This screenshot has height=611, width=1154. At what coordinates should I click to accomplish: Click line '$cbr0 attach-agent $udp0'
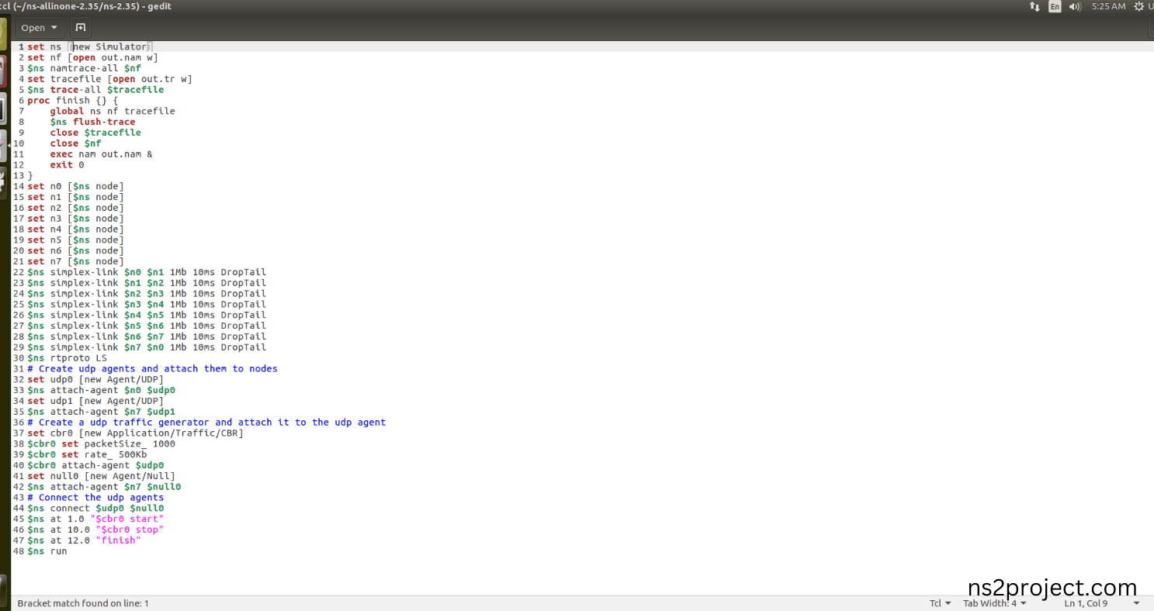click(95, 465)
